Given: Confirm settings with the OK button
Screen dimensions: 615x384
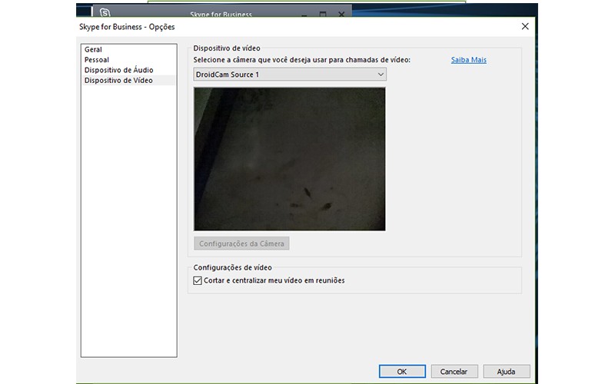Looking at the screenshot, I should 402,371.
